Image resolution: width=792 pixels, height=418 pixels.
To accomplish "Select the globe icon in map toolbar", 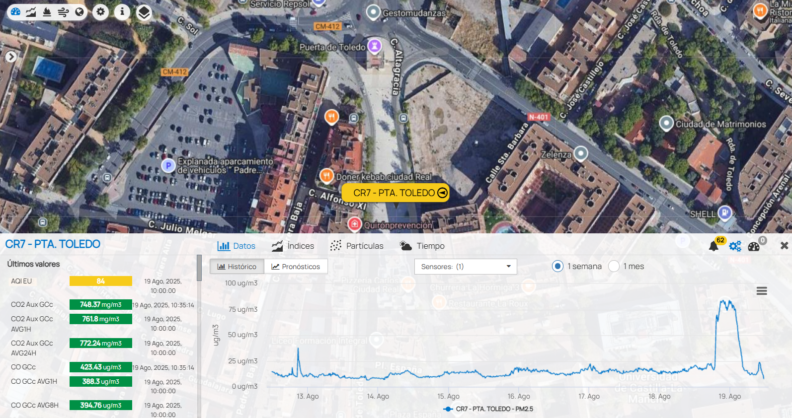I will (x=79, y=12).
